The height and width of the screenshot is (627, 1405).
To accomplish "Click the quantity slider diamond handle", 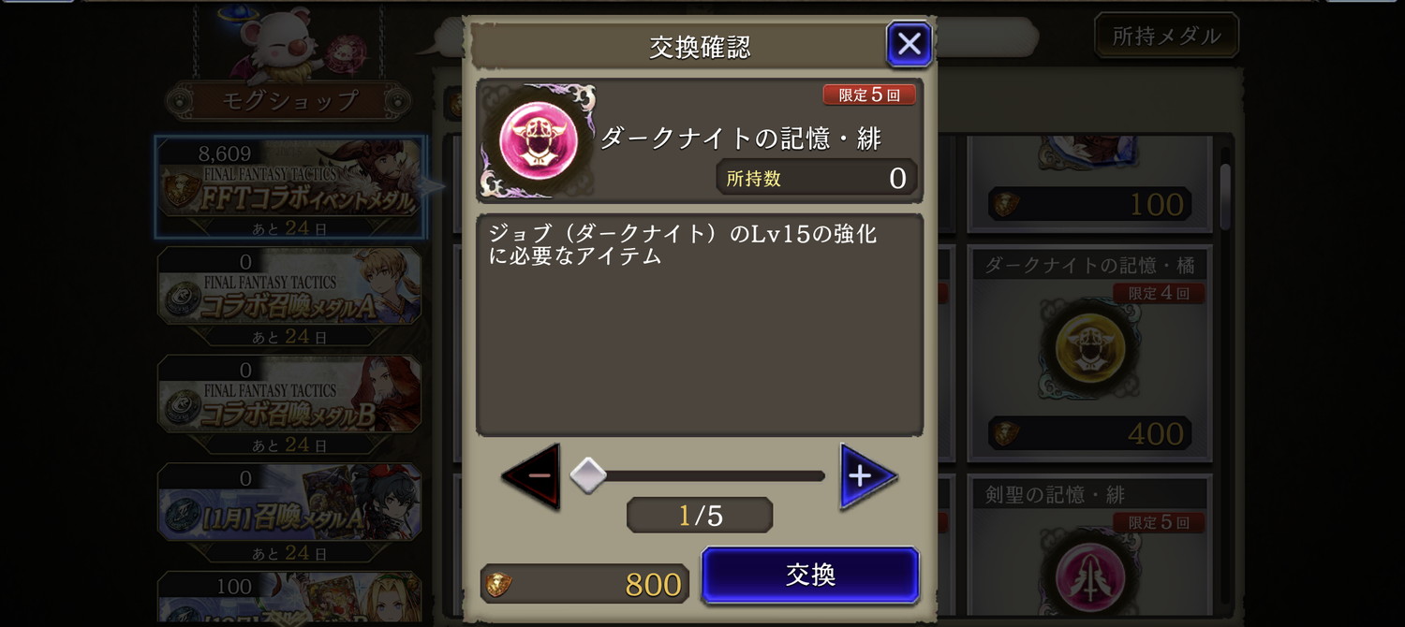I will (588, 475).
